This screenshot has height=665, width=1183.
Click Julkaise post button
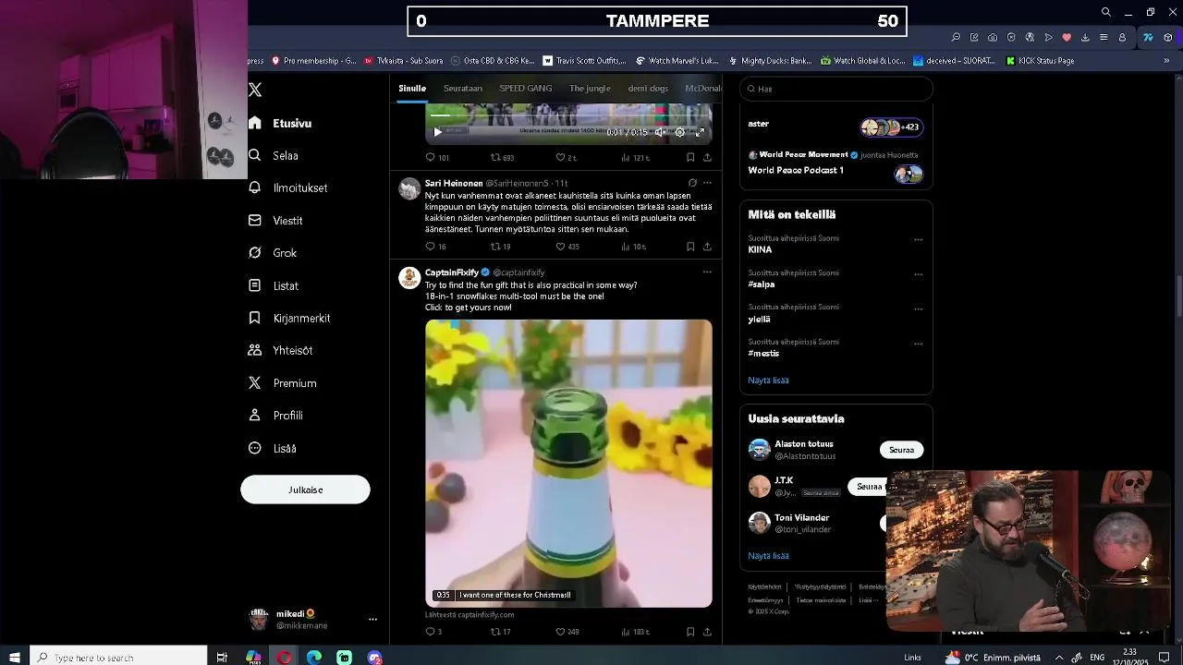(x=305, y=490)
